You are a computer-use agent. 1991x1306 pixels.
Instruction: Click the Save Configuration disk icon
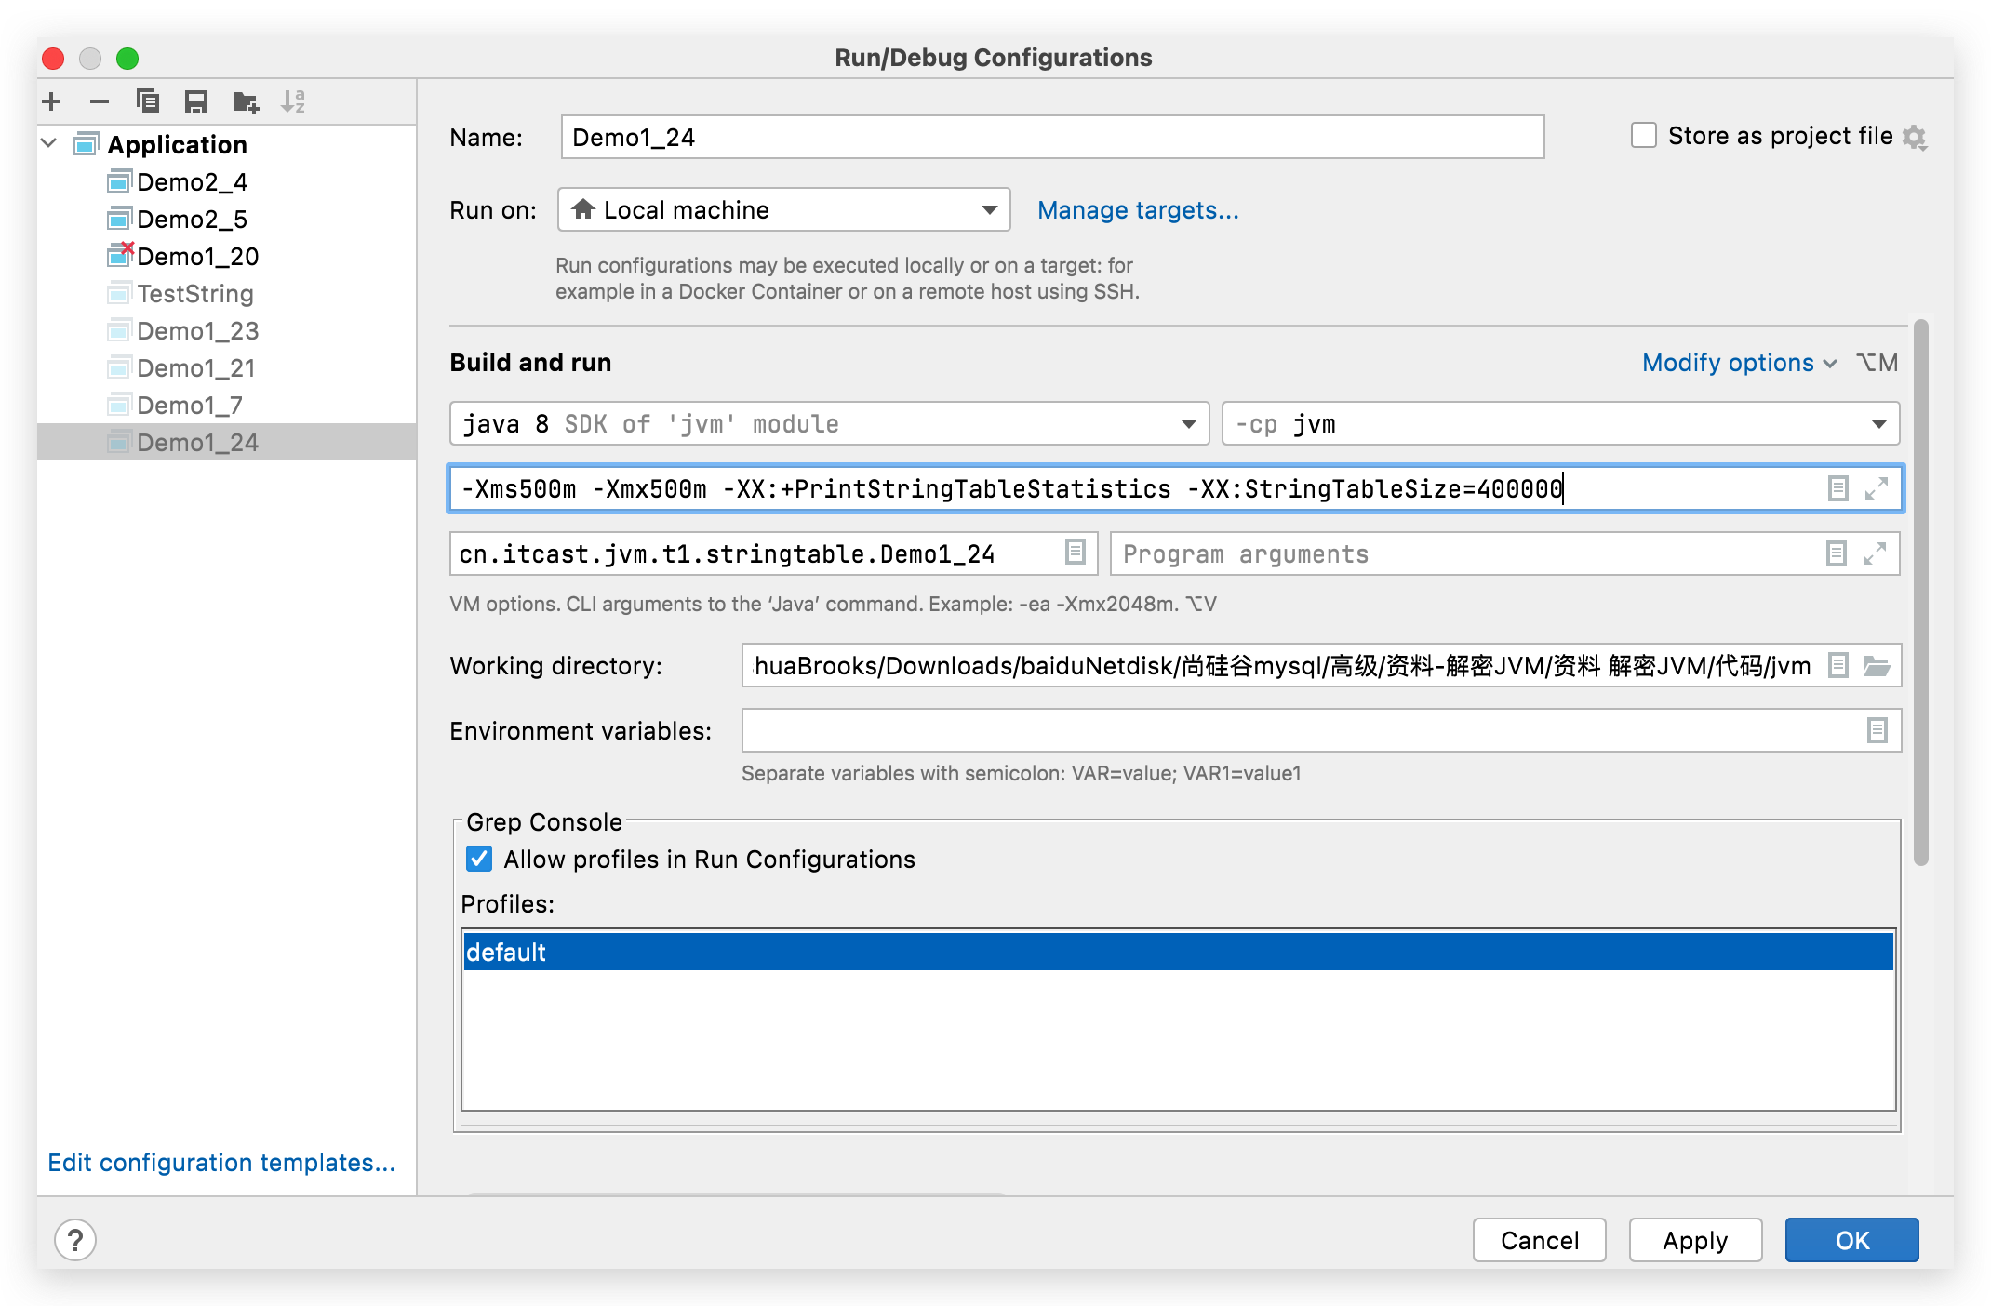coord(196,101)
